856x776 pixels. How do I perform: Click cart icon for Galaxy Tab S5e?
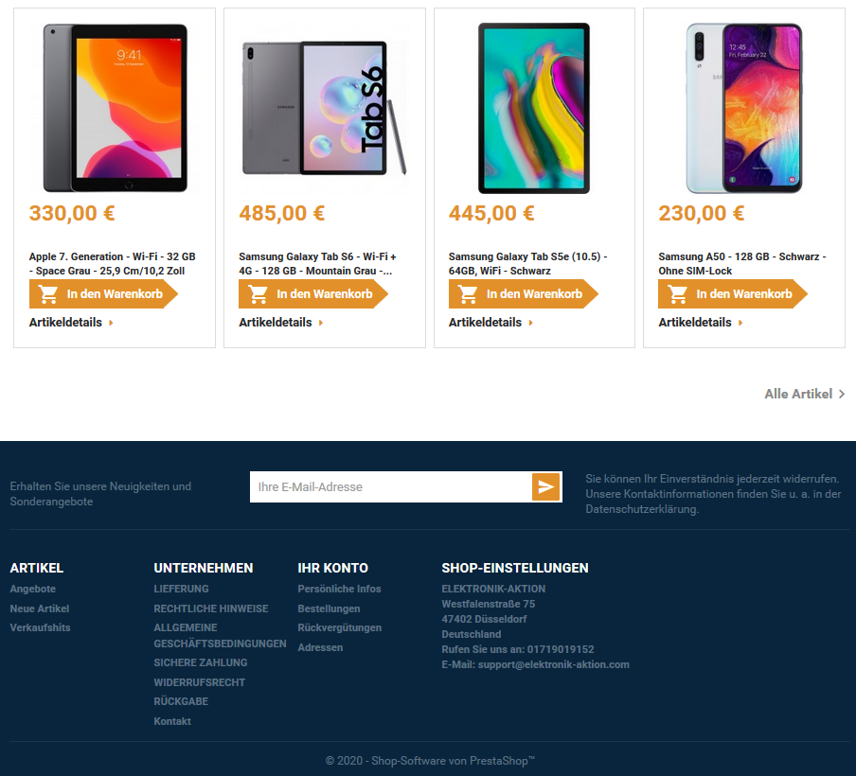coord(468,294)
